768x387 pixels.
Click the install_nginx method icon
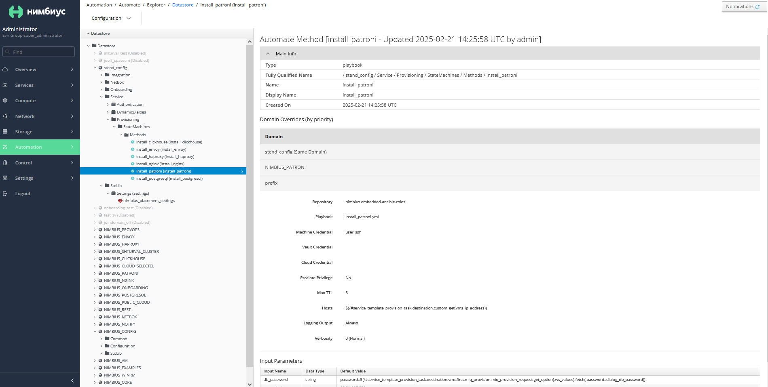(133, 164)
